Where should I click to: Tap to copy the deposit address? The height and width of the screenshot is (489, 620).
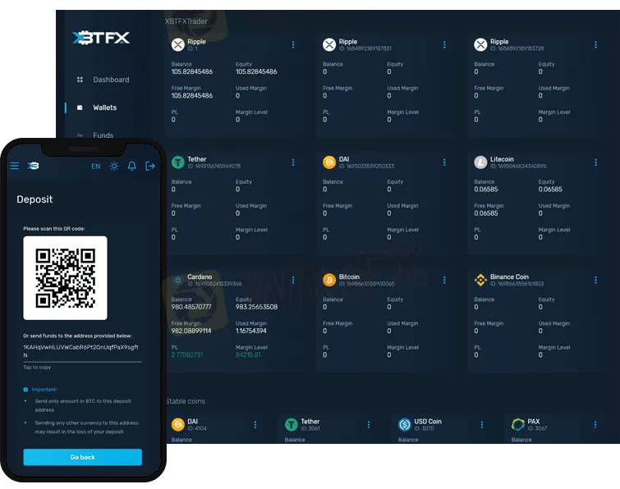37,367
